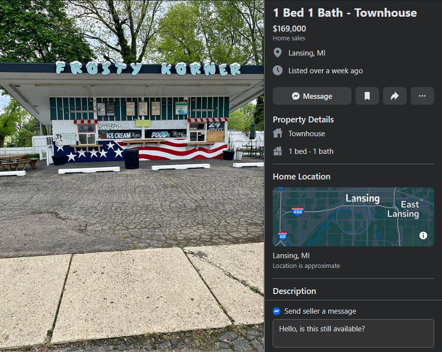Click the "Home sales" category text
This screenshot has height=352, width=442.
coord(288,38)
